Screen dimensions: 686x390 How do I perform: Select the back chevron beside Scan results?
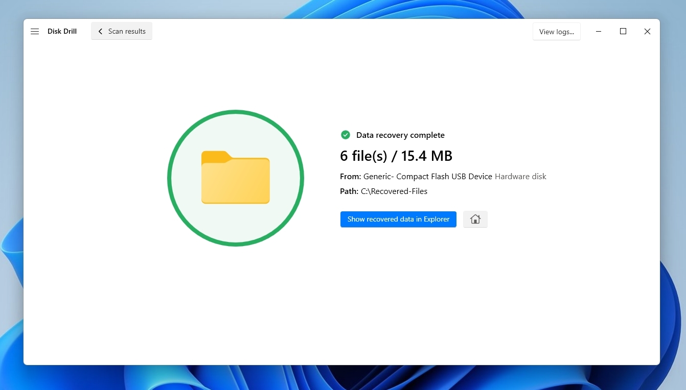point(100,31)
